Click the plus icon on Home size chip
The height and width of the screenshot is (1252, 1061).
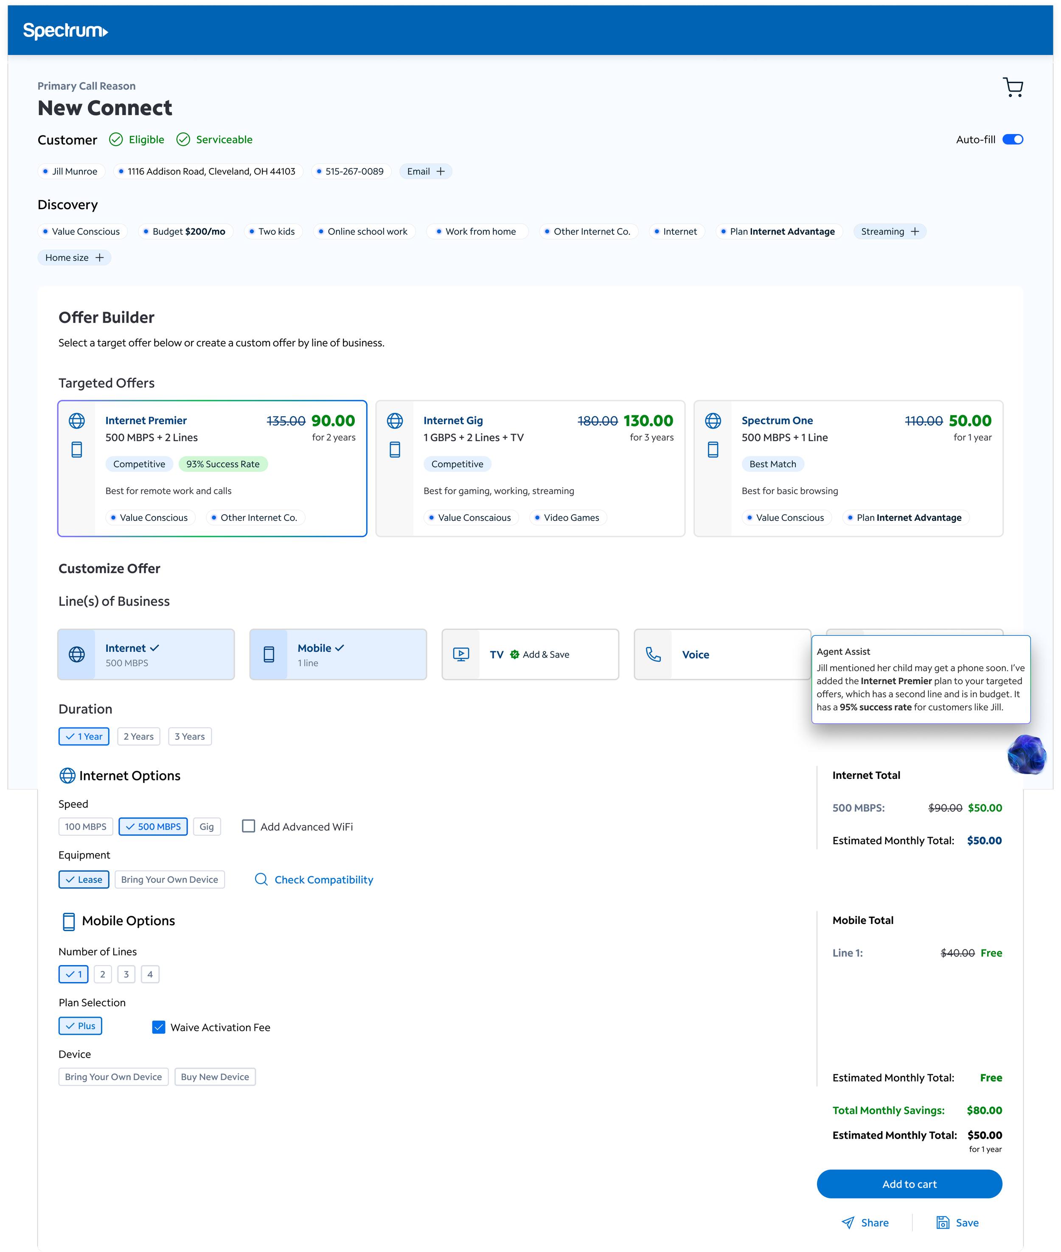pyautogui.click(x=100, y=257)
